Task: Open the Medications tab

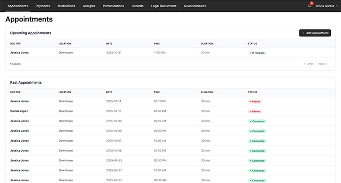Action: pos(66,6)
